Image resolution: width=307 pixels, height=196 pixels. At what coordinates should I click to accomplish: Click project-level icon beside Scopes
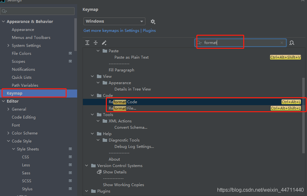coord(70,61)
